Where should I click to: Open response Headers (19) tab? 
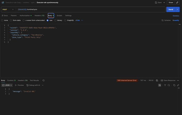(23, 80)
